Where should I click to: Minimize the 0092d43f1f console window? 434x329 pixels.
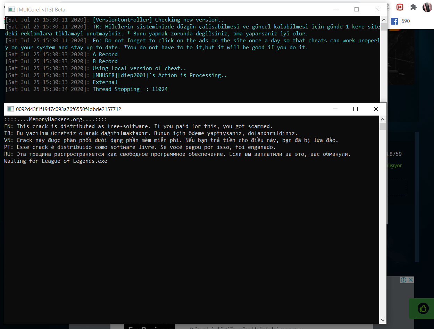coord(335,109)
